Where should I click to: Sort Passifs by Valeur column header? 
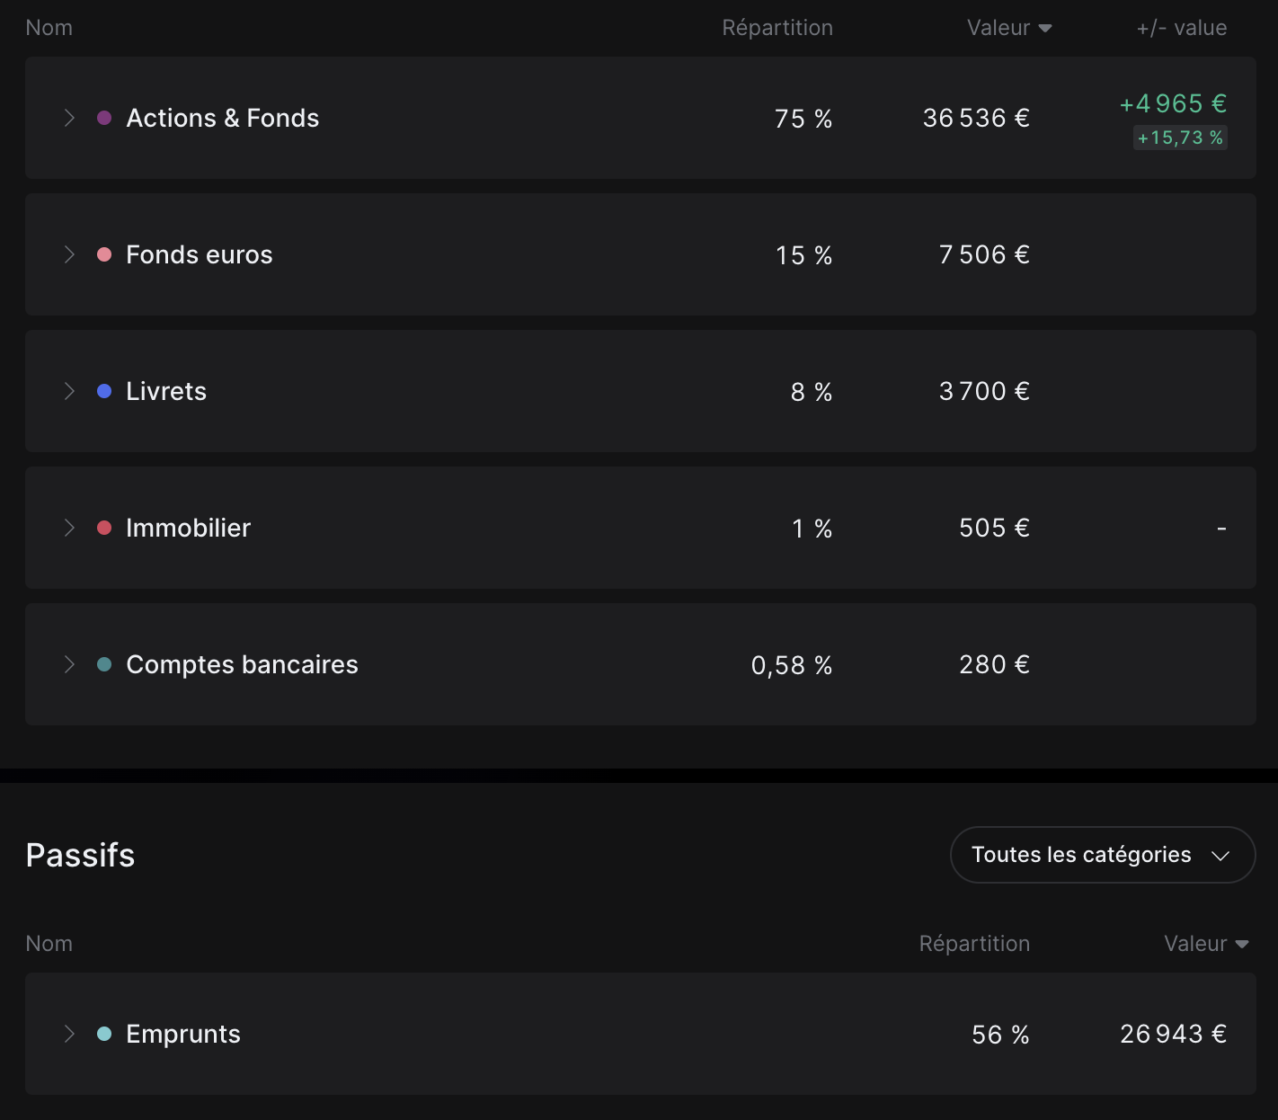[x=1205, y=944]
